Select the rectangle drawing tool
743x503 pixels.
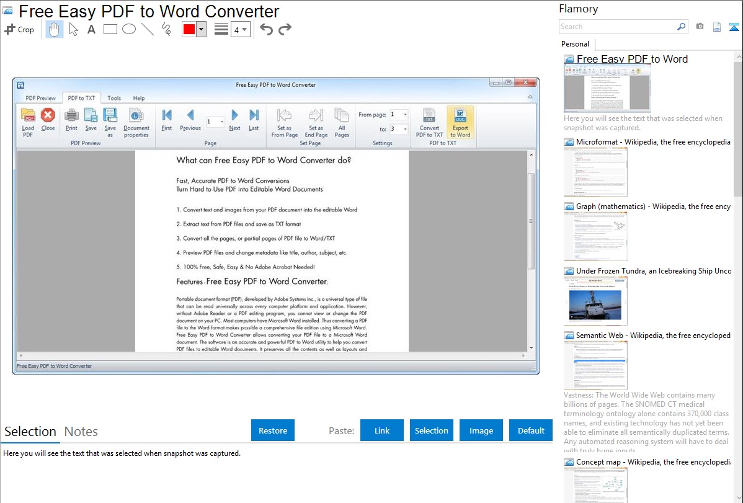(x=110, y=29)
